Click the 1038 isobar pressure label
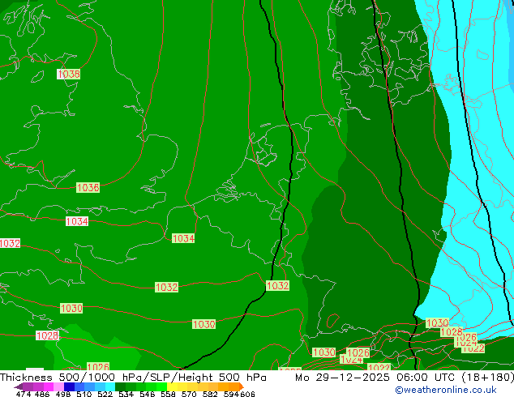The width and height of the screenshot is (514, 397). click(x=69, y=74)
